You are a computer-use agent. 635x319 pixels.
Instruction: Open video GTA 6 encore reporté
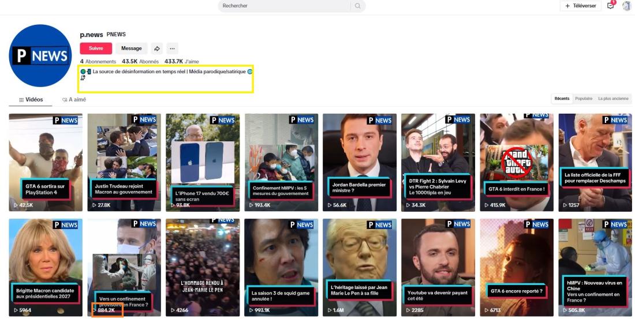(x=517, y=268)
